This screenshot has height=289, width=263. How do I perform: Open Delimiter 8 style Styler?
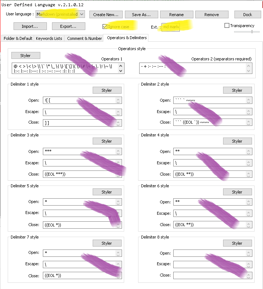[x=237, y=243]
